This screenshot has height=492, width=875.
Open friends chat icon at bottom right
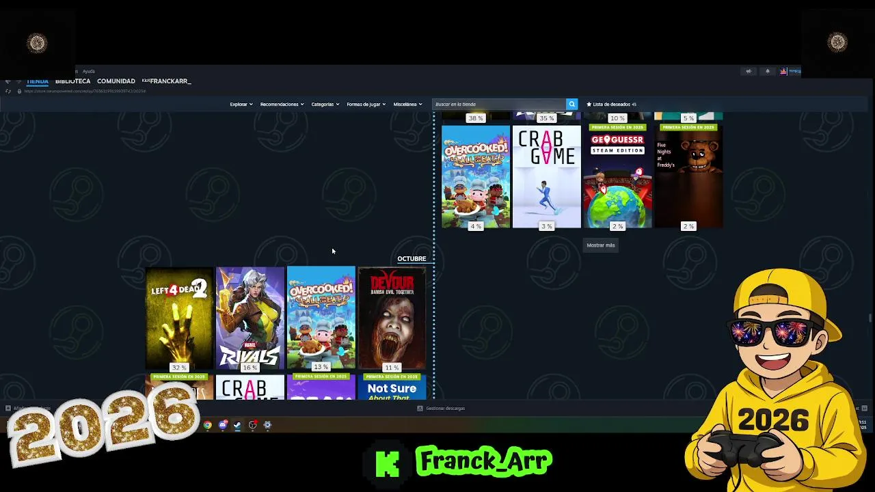tap(865, 408)
